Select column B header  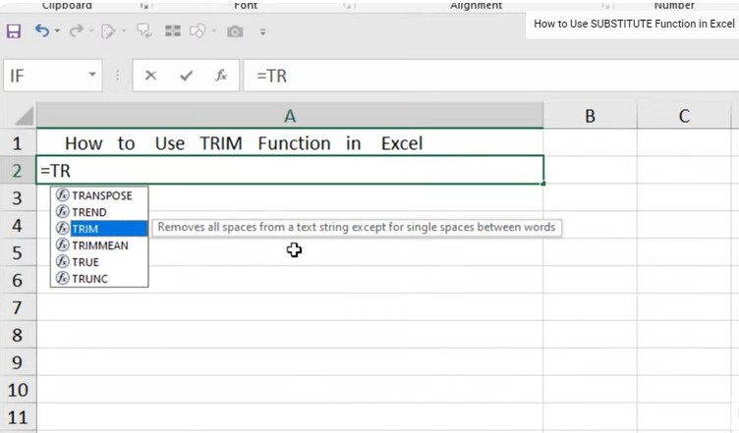click(x=590, y=115)
